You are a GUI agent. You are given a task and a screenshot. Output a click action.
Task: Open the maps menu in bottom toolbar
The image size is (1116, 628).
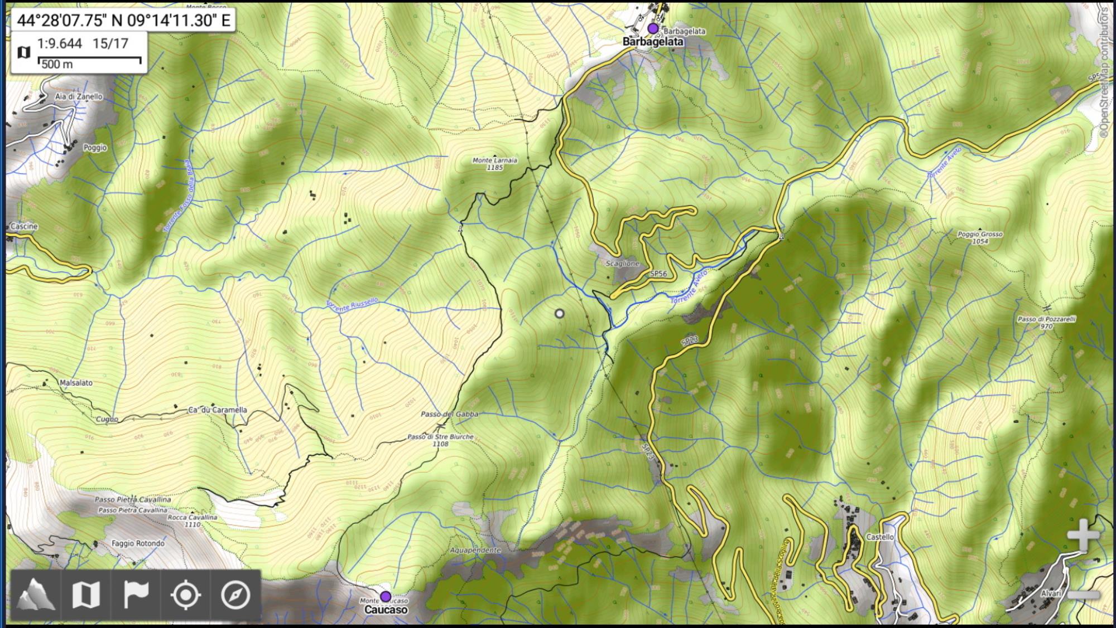pos(86,595)
